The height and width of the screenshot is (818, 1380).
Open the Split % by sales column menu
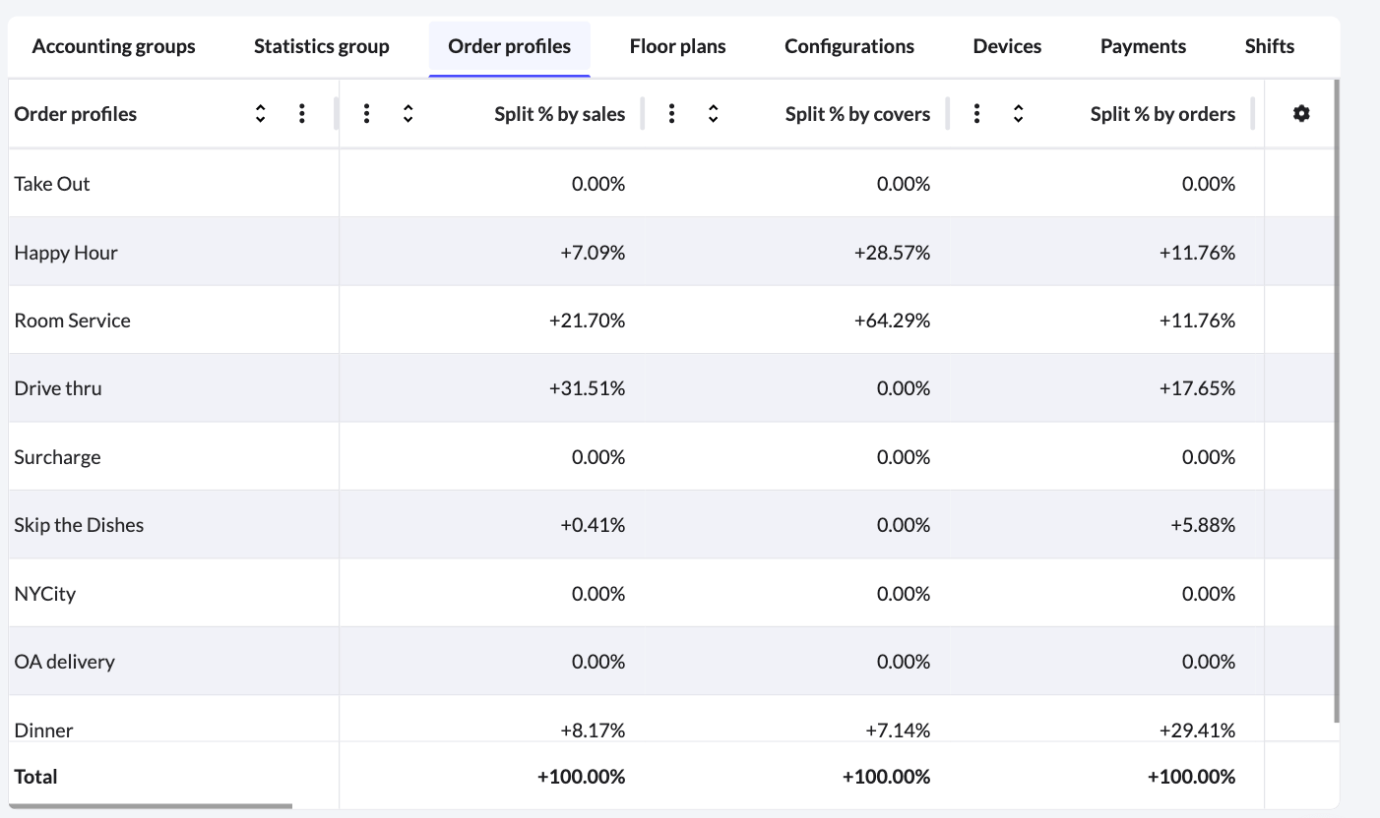pos(366,113)
